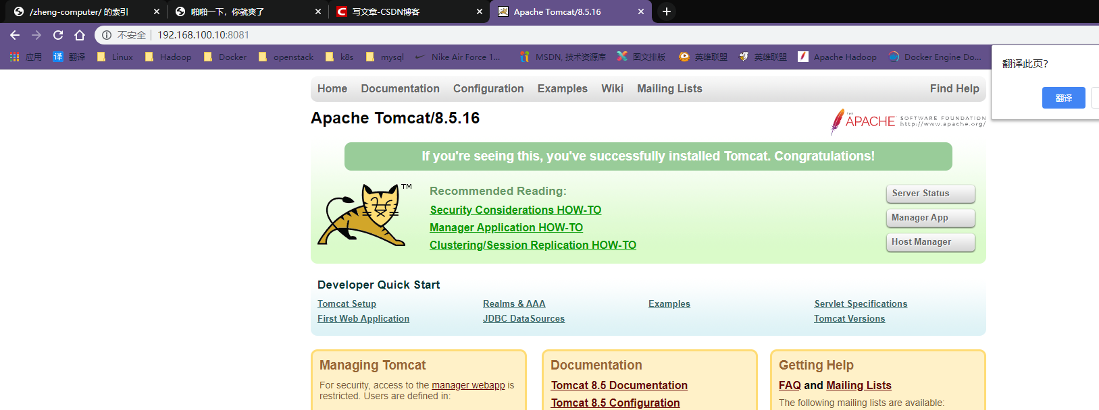Image resolution: width=1099 pixels, height=410 pixels.
Task: Open the Home nav item
Action: tap(332, 88)
